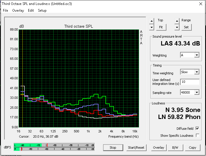
Task: Expand the Sampling rate dropdown
Action: (x=197, y=92)
